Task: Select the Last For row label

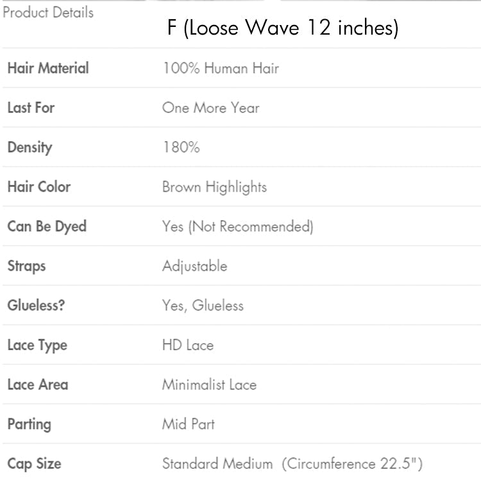Action: coord(31,108)
